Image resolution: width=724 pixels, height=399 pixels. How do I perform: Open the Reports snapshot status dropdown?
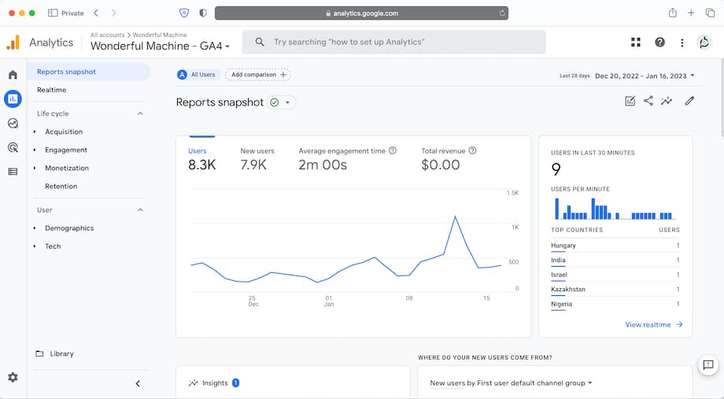coord(288,102)
